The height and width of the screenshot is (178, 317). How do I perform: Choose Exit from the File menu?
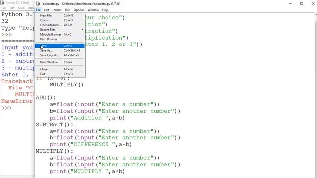pos(59,74)
